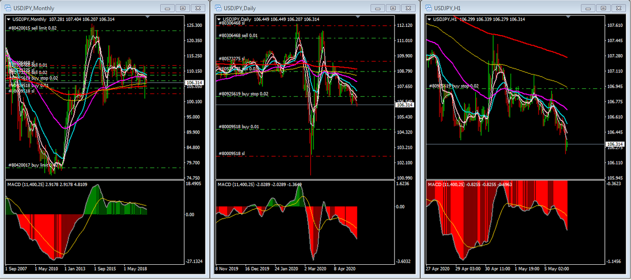Open the one-click trading arrow on H1 chart

click(x=430, y=19)
